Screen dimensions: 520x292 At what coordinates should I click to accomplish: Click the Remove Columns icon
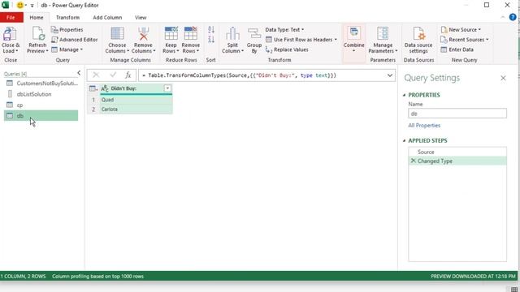coord(143,34)
